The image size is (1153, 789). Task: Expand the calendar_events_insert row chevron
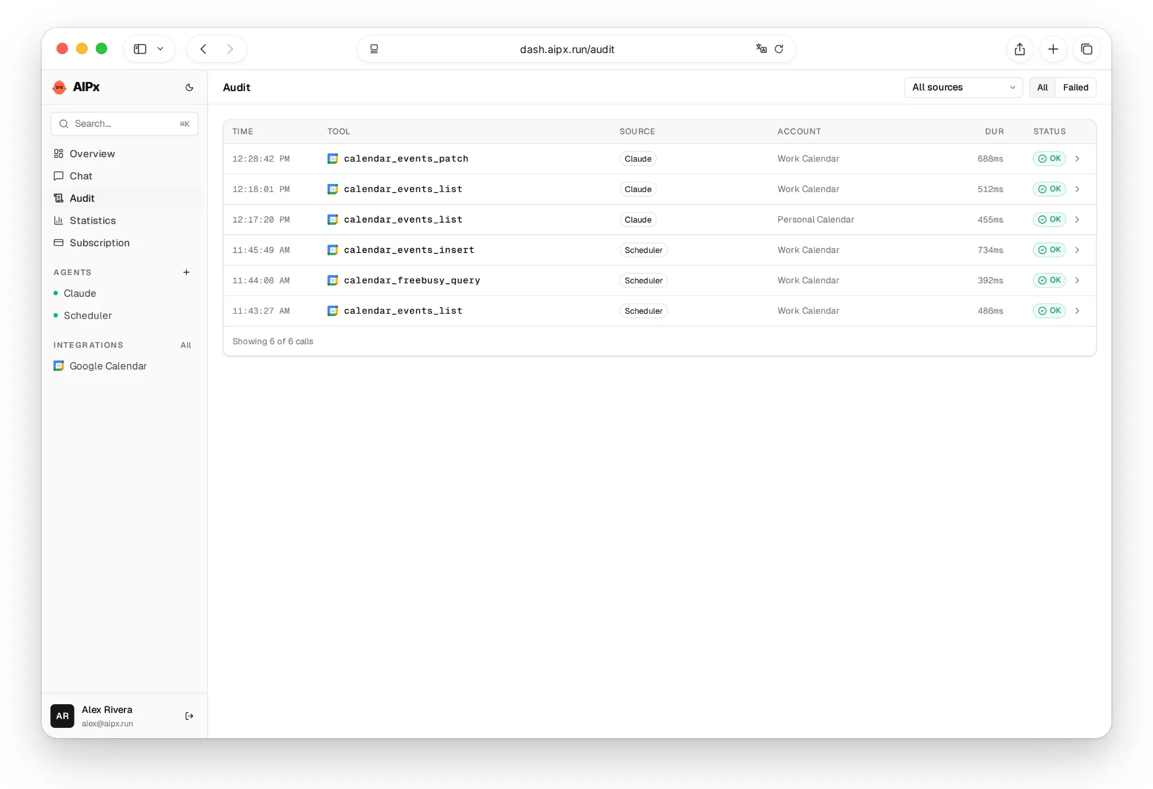[1077, 250]
